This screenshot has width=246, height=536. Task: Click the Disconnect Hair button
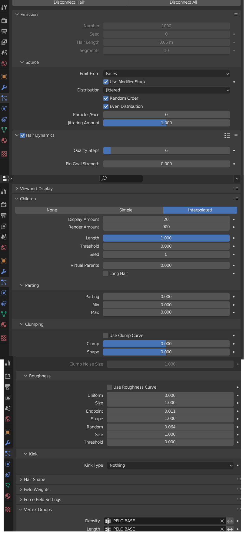(x=69, y=2)
